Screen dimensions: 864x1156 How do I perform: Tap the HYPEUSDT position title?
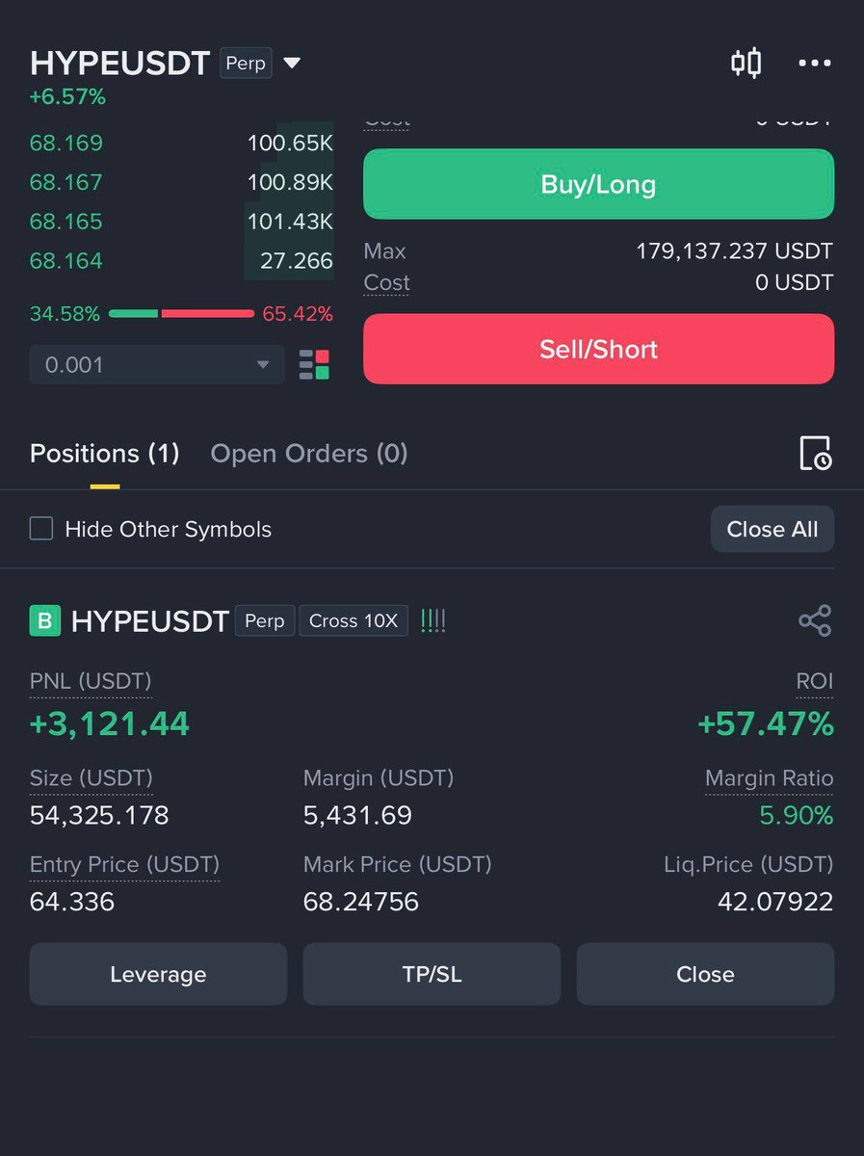(150, 621)
